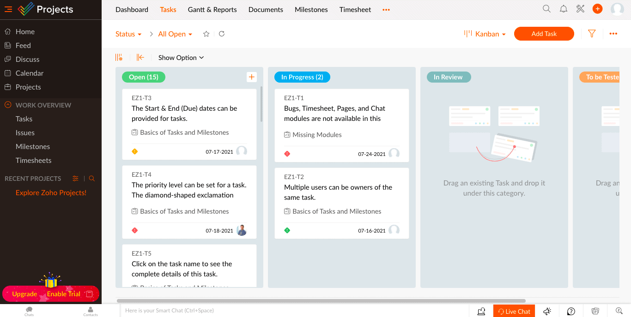Open the Gantt & Reports tab
631x317 pixels.
[x=212, y=9]
